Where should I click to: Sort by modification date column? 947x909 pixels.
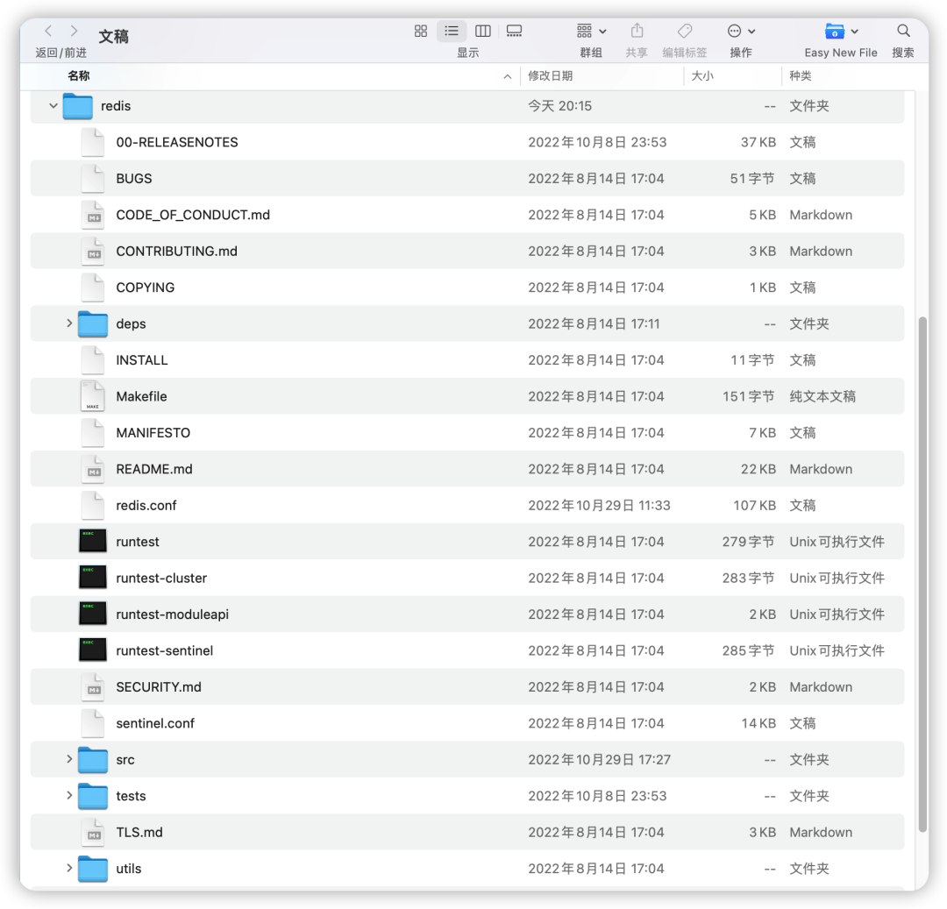click(x=550, y=76)
